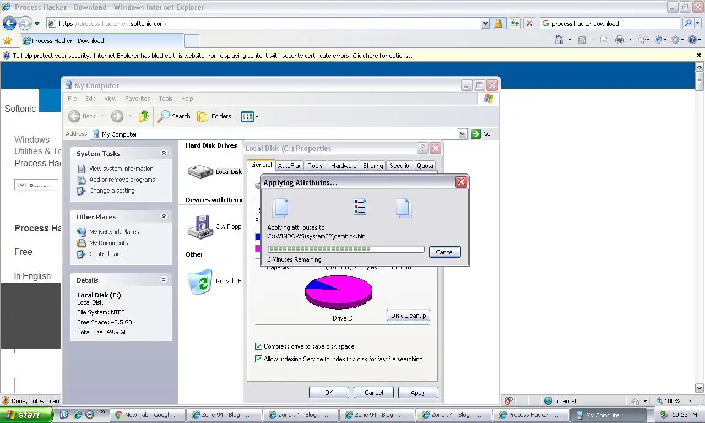Select the Recycle Bin icon
Image resolution: width=705 pixels, height=423 pixels.
click(200, 281)
